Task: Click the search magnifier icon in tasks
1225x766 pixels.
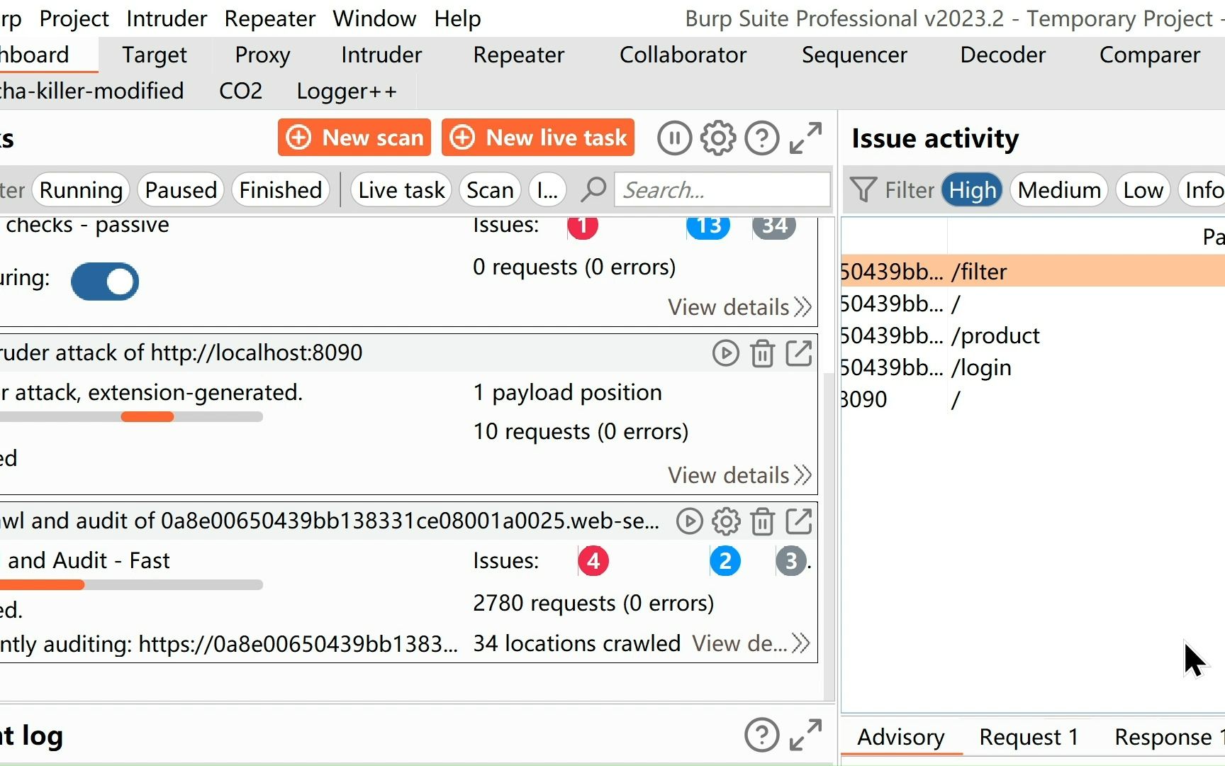Action: point(593,189)
